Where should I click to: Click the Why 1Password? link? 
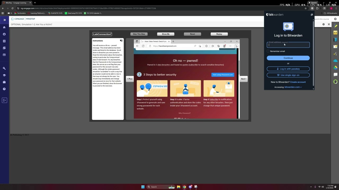coord(185,113)
